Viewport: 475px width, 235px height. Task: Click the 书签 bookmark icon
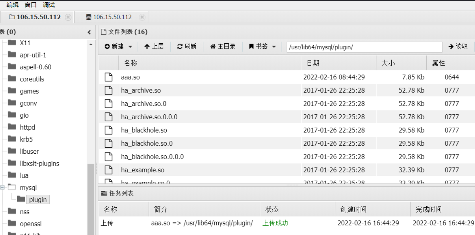pyautogui.click(x=251, y=47)
